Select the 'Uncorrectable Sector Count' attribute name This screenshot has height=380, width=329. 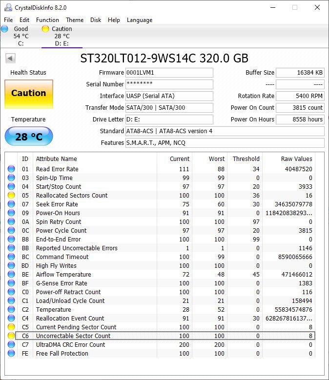pos(73,336)
